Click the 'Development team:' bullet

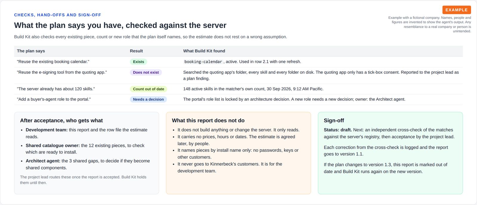pyautogui.click(x=86, y=133)
